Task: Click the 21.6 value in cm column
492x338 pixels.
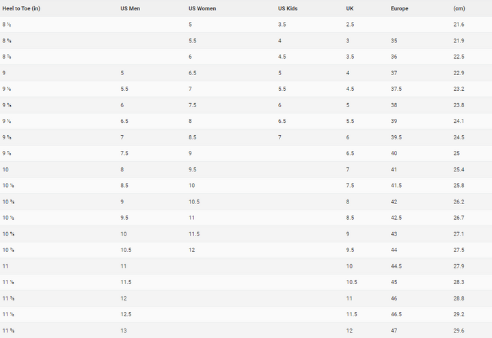Action: click(x=459, y=25)
